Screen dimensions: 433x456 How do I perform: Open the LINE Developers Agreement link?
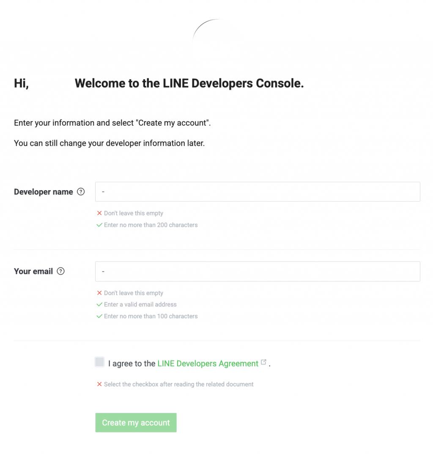coord(208,364)
